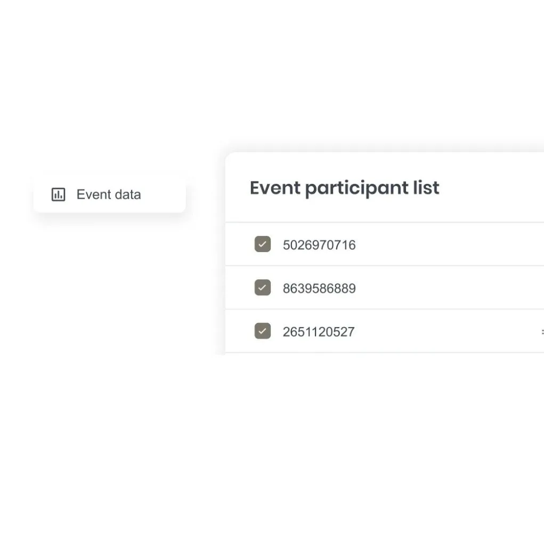544x544 pixels.
Task: Hit the checkmark icon in the third row
Action: [263, 331]
